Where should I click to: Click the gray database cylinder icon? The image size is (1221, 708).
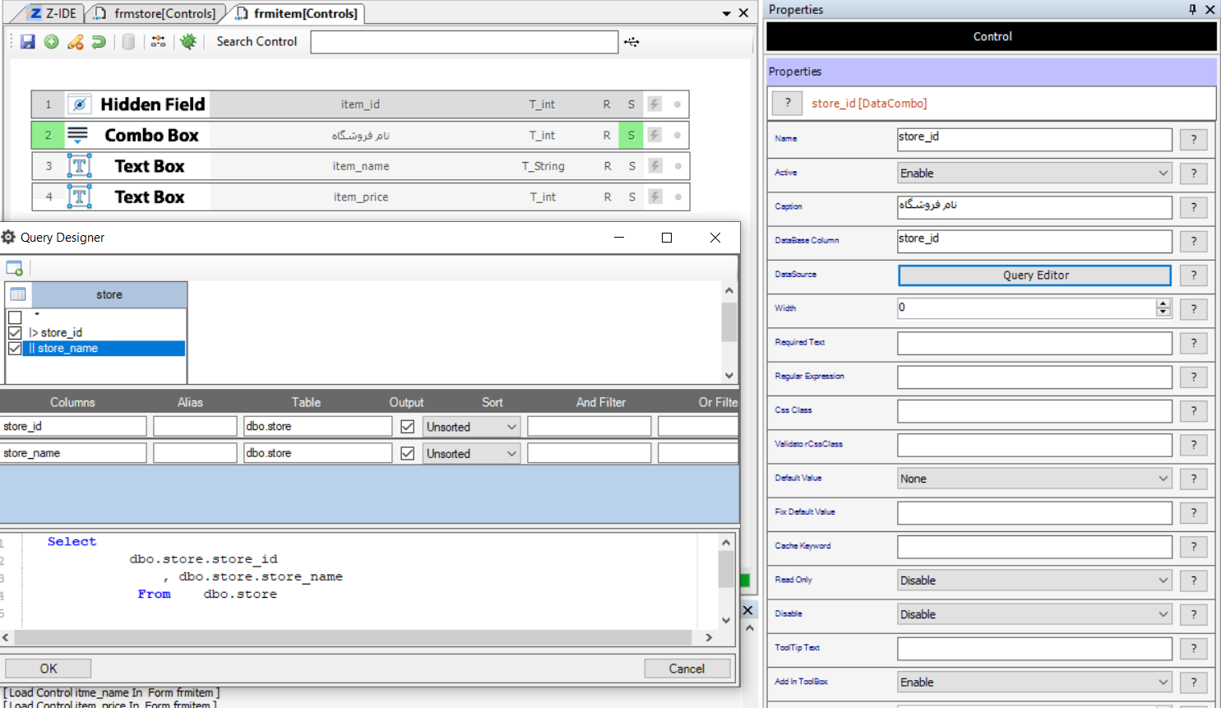[128, 42]
